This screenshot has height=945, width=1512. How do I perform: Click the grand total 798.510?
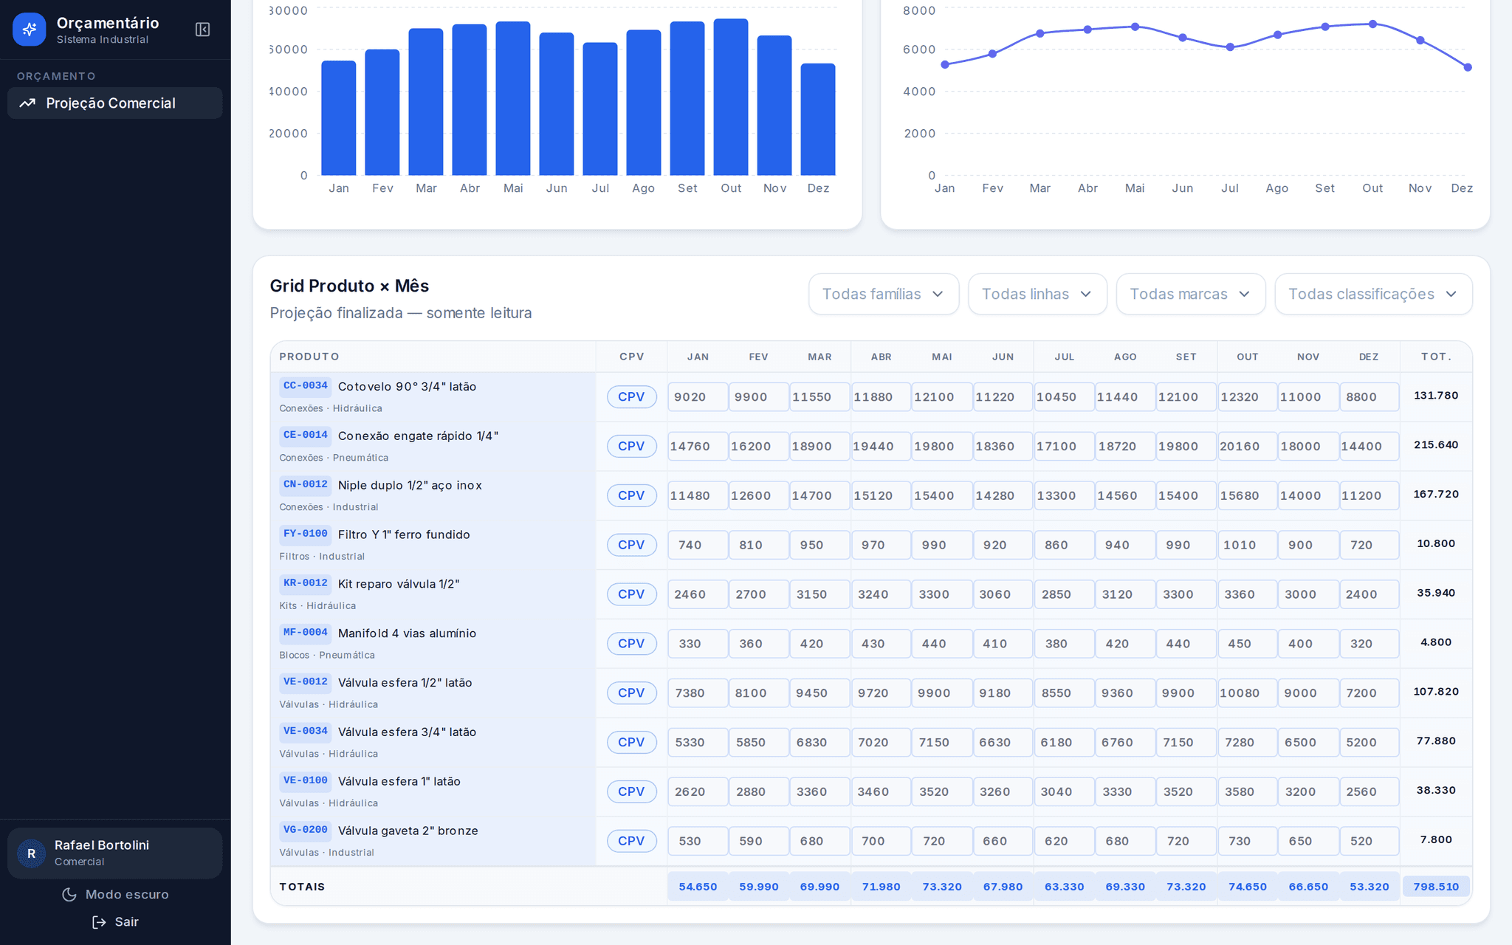(1436, 887)
